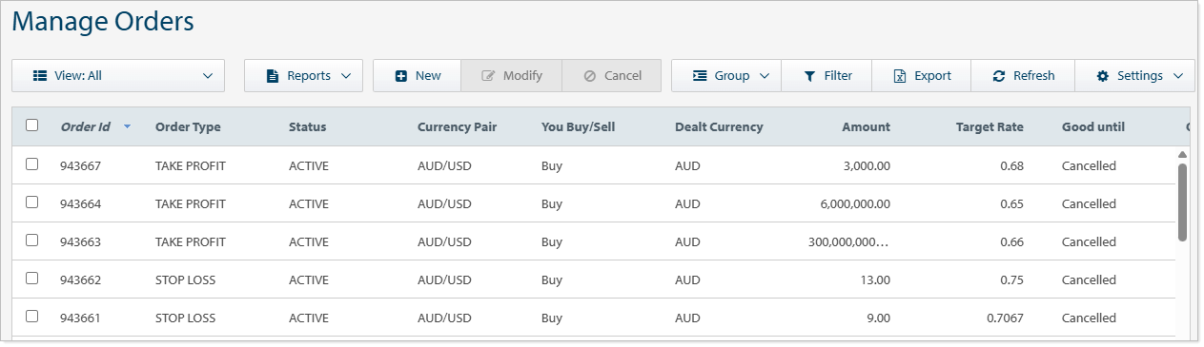Click order id 943664
The height and width of the screenshot is (347, 1204).
(80, 203)
